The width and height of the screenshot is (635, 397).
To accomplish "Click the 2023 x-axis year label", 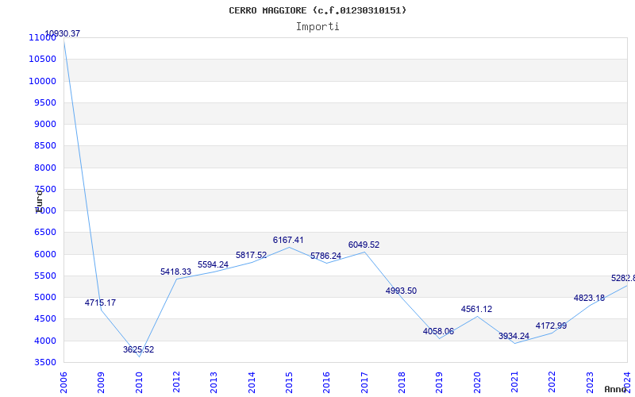I will coord(590,383).
